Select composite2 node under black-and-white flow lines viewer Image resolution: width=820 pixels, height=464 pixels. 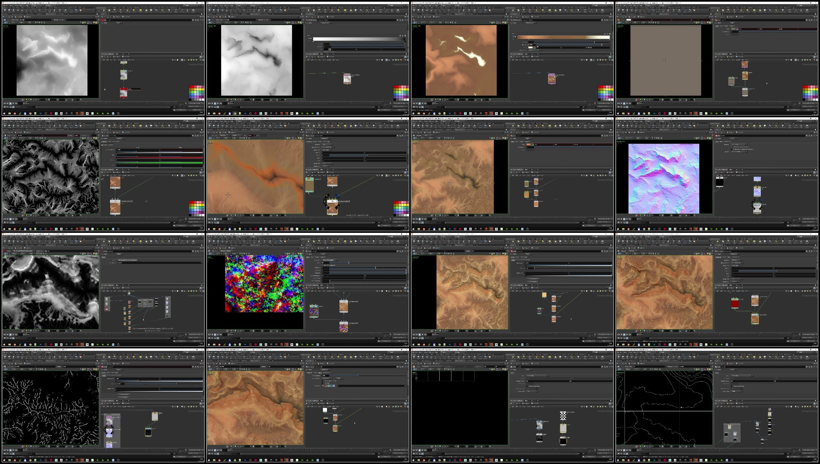(x=115, y=206)
